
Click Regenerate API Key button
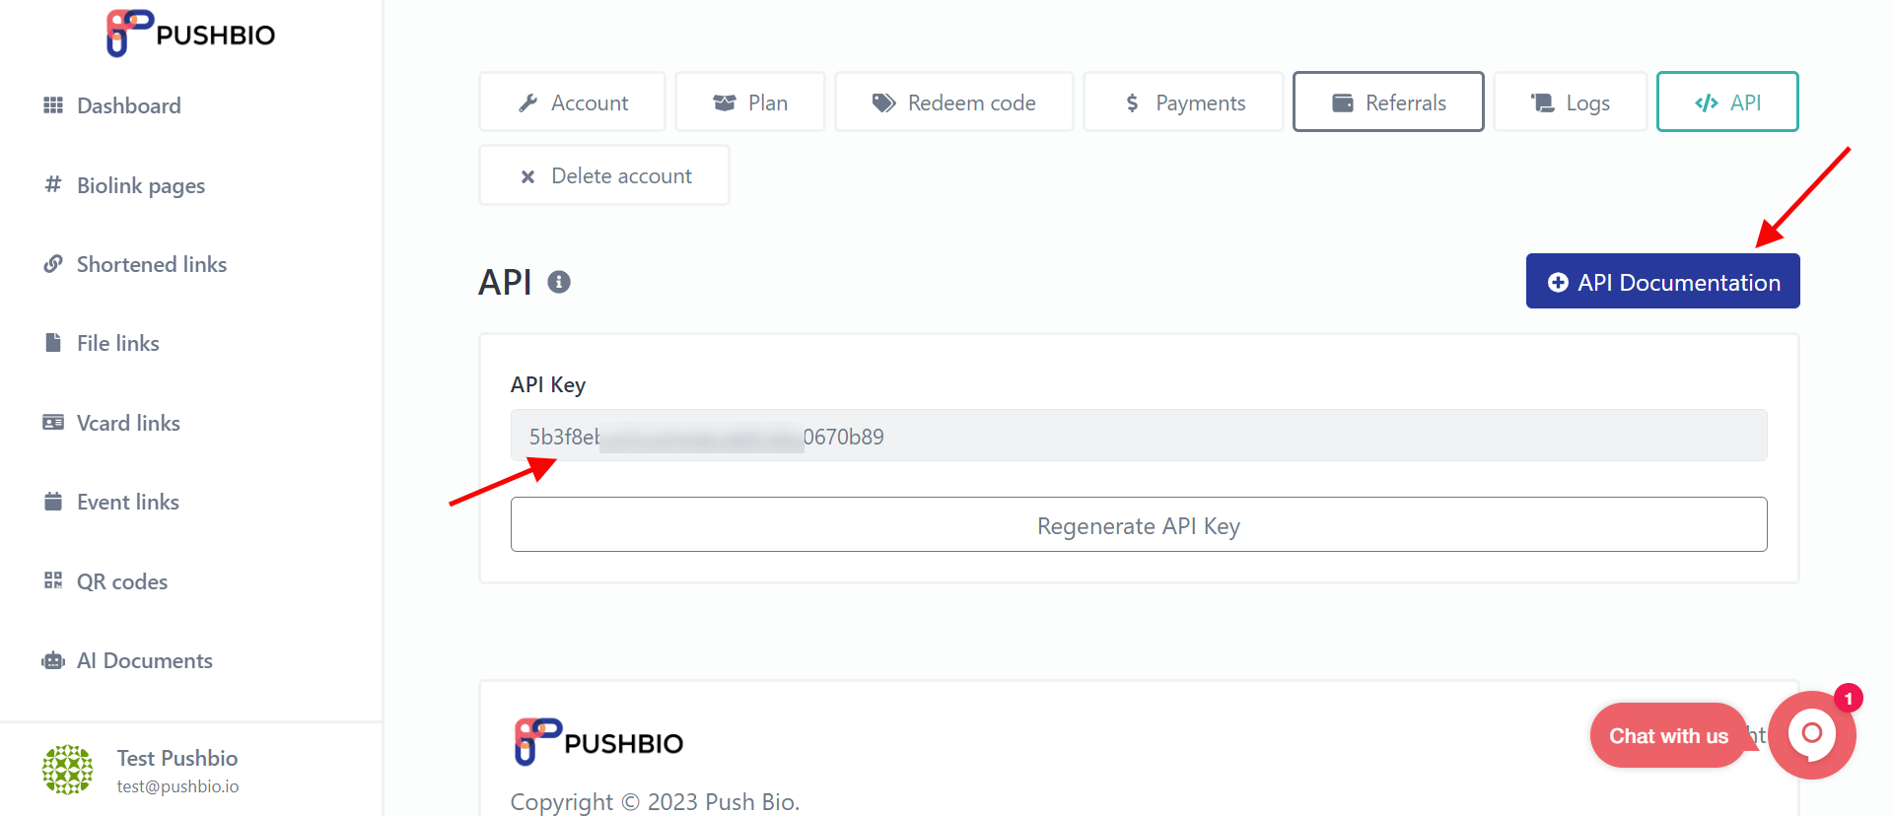[x=1139, y=524]
